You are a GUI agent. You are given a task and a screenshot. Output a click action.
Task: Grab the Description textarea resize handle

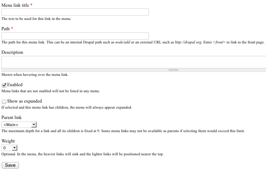(x=173, y=70)
